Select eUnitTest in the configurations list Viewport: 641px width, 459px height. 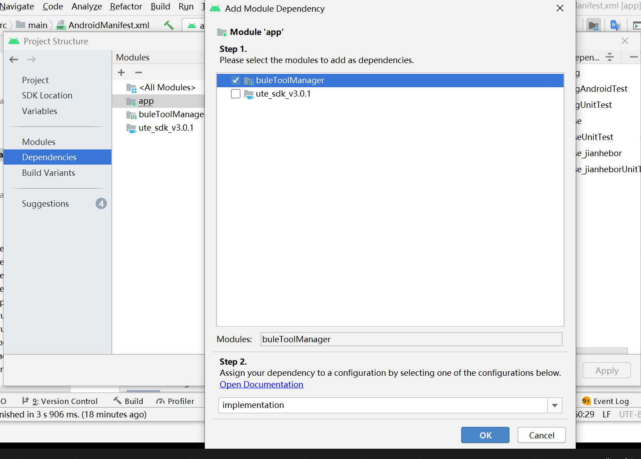(x=595, y=137)
